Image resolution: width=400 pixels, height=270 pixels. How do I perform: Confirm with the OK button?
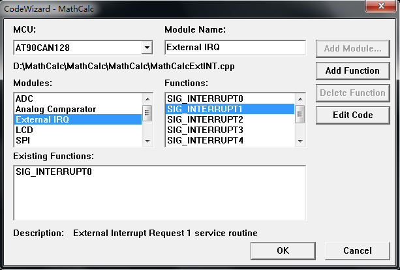pos(283,250)
